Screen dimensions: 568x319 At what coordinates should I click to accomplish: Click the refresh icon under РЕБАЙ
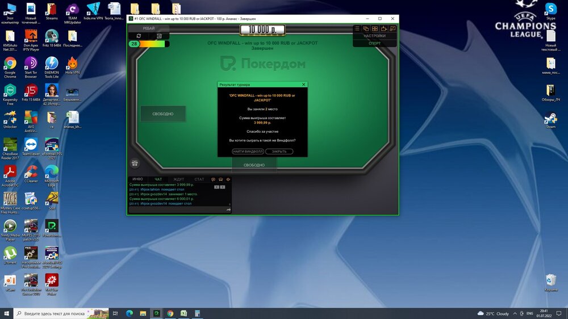pyautogui.click(x=139, y=36)
